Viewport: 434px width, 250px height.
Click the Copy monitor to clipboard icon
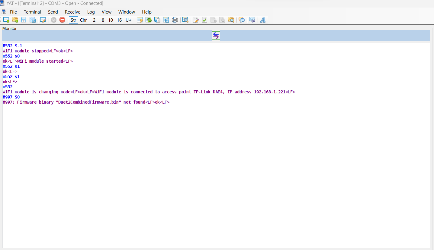157,20
